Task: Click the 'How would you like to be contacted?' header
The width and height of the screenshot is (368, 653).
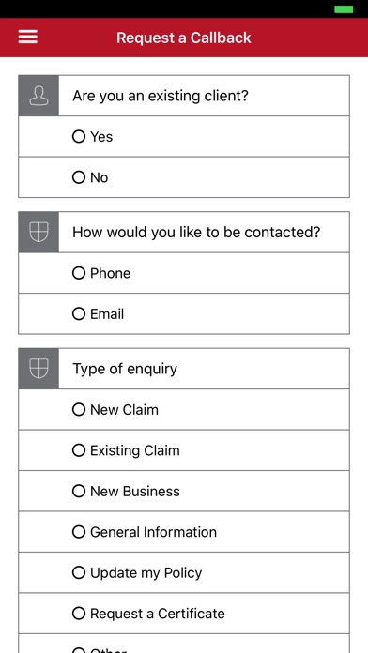Action: 196,232
